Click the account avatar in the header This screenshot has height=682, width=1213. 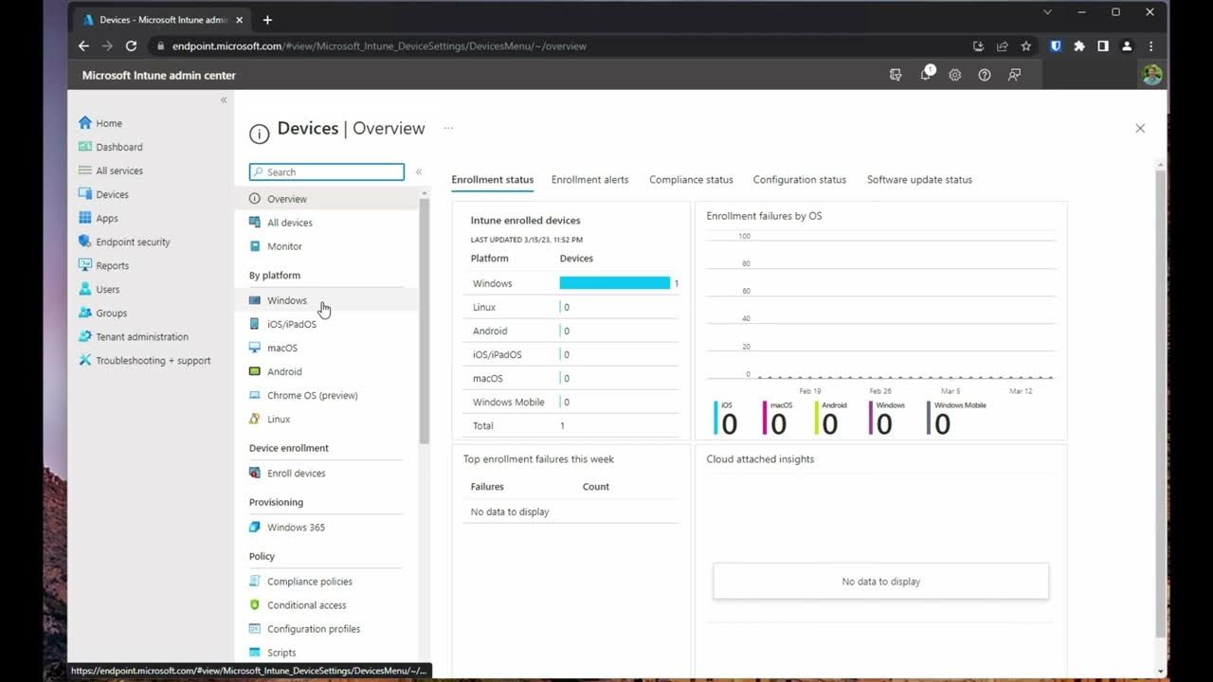point(1152,75)
